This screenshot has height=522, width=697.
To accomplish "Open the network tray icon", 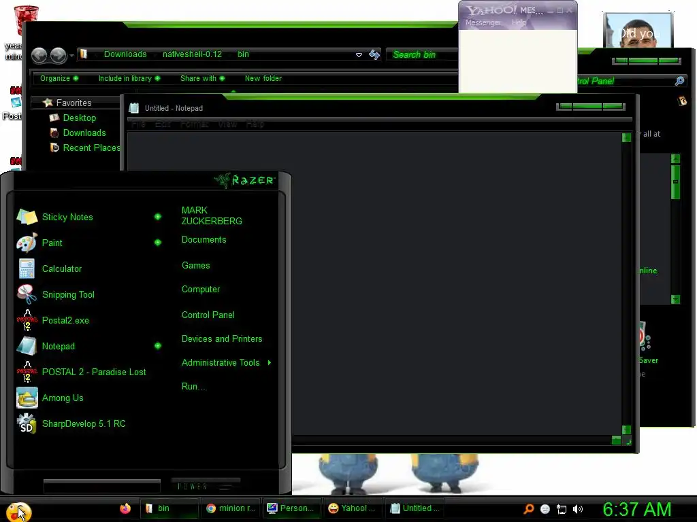I will point(562,509).
